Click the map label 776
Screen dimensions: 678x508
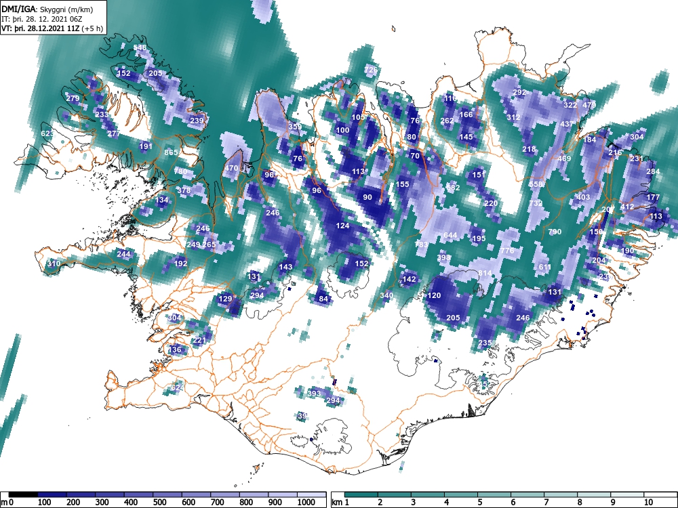tap(507, 251)
